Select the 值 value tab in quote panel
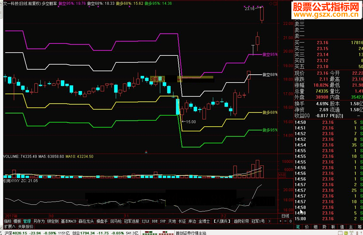Image resolution: width=363 pixels, height=235 pixels. [342, 227]
